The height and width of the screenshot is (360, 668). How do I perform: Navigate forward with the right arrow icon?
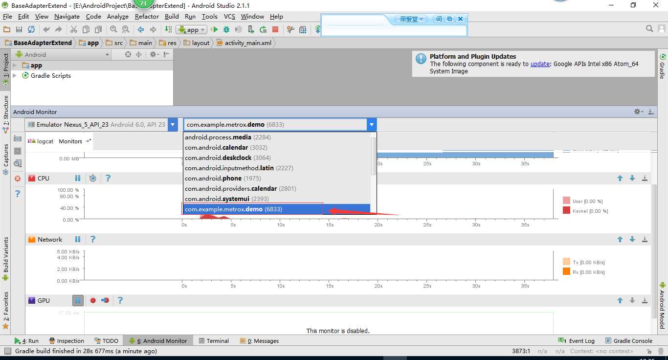[x=153, y=30]
